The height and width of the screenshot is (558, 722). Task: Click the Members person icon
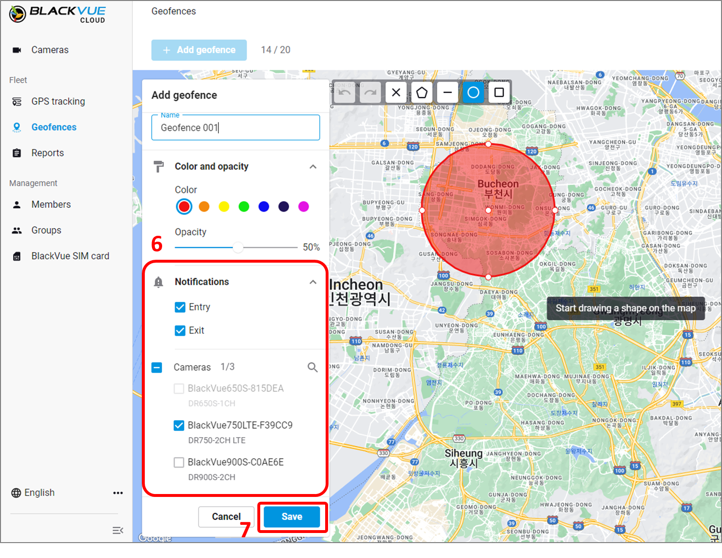[17, 204]
